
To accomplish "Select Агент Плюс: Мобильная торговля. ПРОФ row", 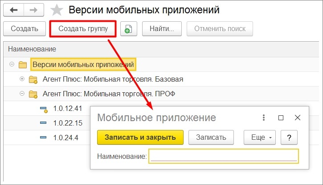I will (109, 94).
